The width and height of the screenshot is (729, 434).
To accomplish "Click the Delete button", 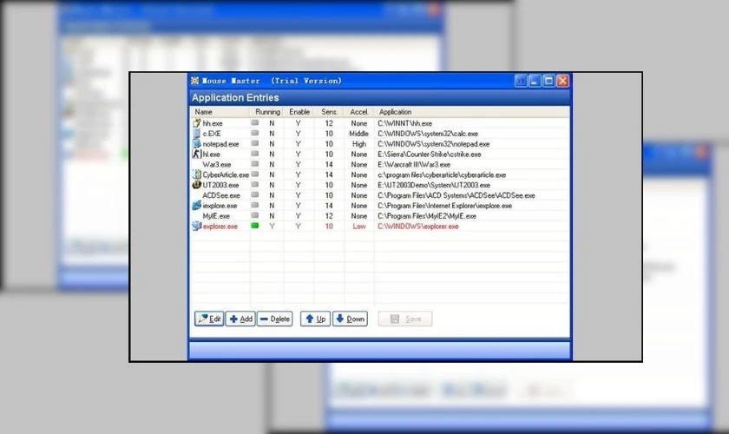I will (275, 319).
